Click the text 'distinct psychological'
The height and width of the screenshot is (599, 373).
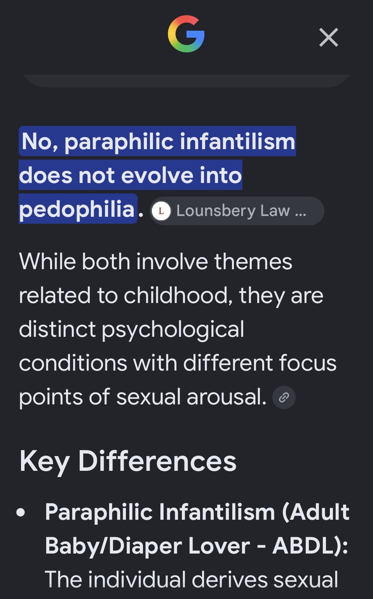pyautogui.click(x=132, y=329)
